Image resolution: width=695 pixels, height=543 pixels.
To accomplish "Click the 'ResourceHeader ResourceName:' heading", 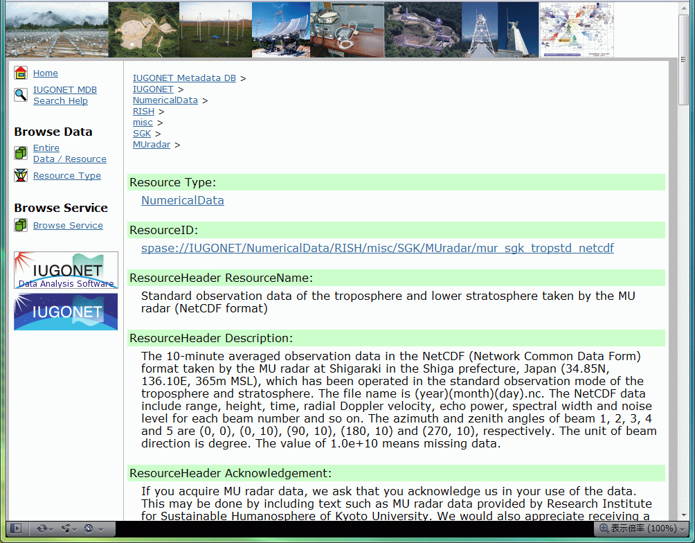I will [x=222, y=278].
